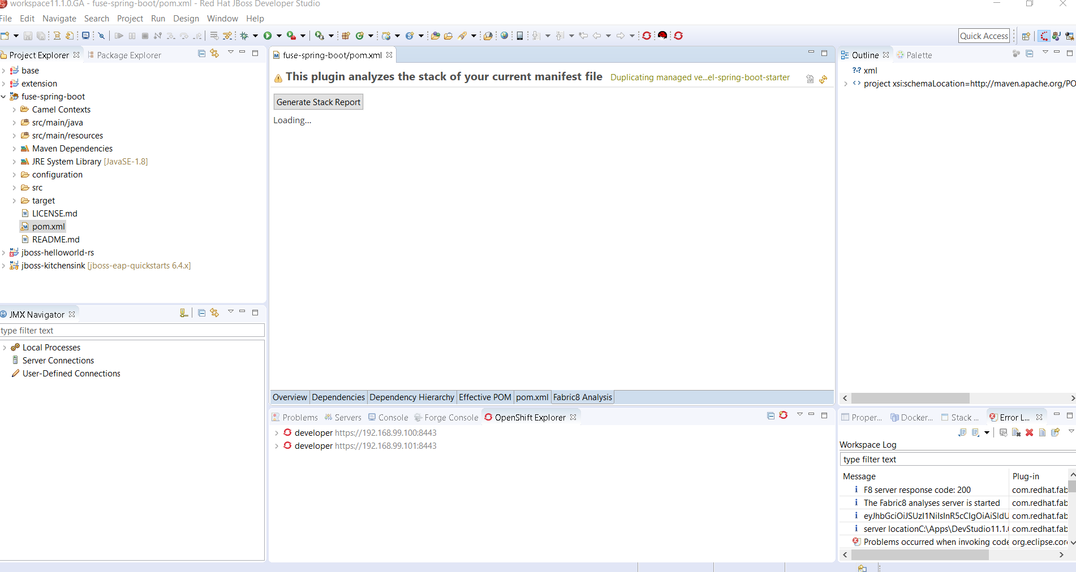1076x572 pixels.
Task: Click the Workspace Log filter text field
Action: tap(958, 460)
